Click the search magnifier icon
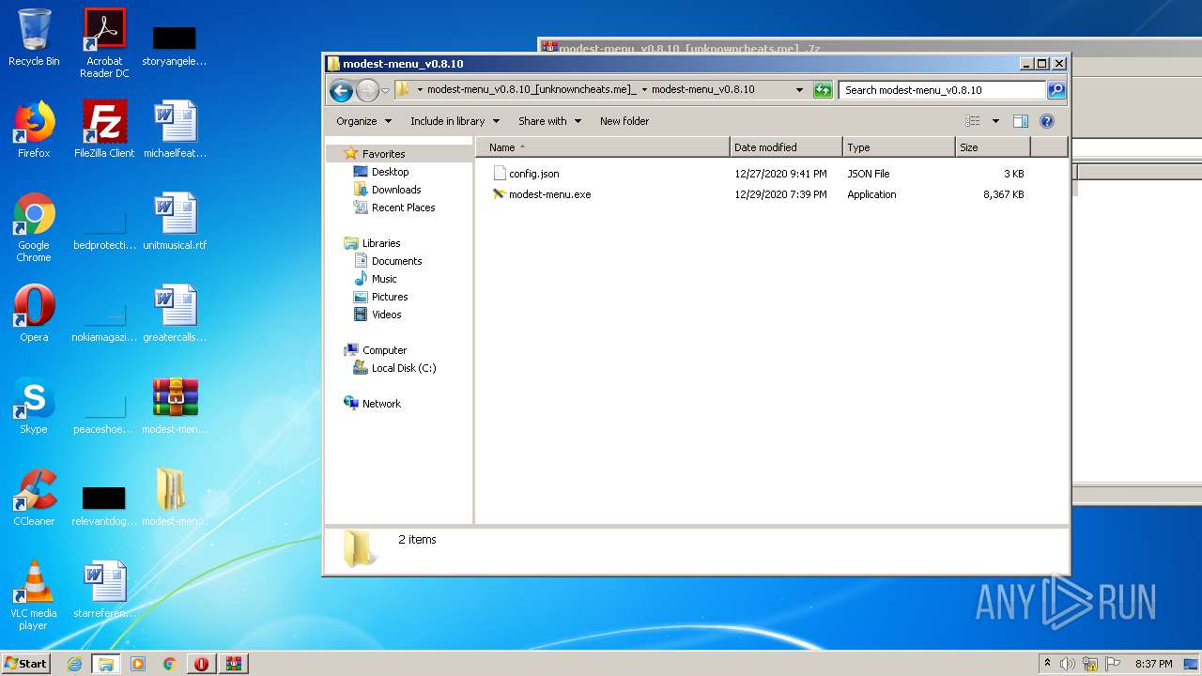The width and height of the screenshot is (1202, 676). coord(1056,90)
